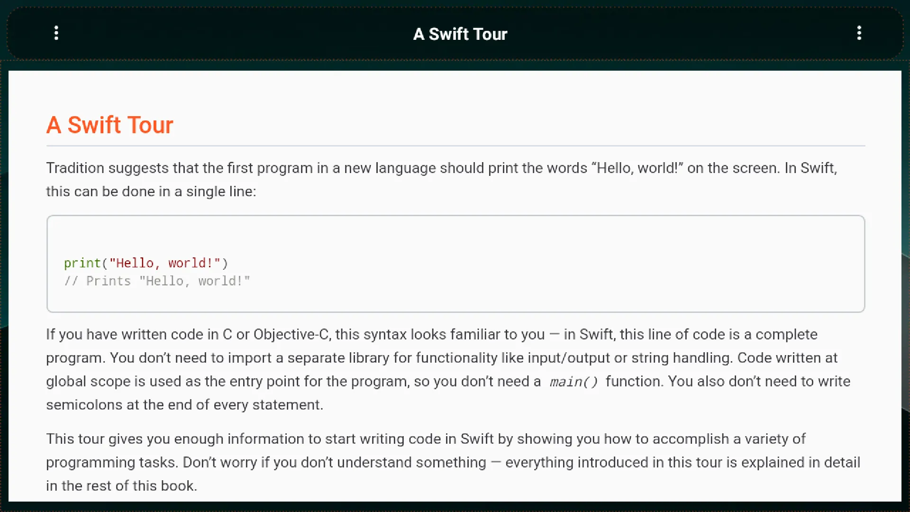
Task: Click the paragraph starting 'Tradition suggests that'
Action: [x=442, y=180]
